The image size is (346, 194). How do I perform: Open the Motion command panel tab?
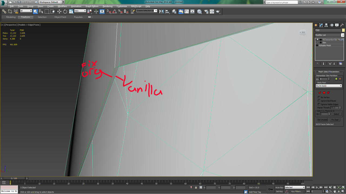(332, 25)
